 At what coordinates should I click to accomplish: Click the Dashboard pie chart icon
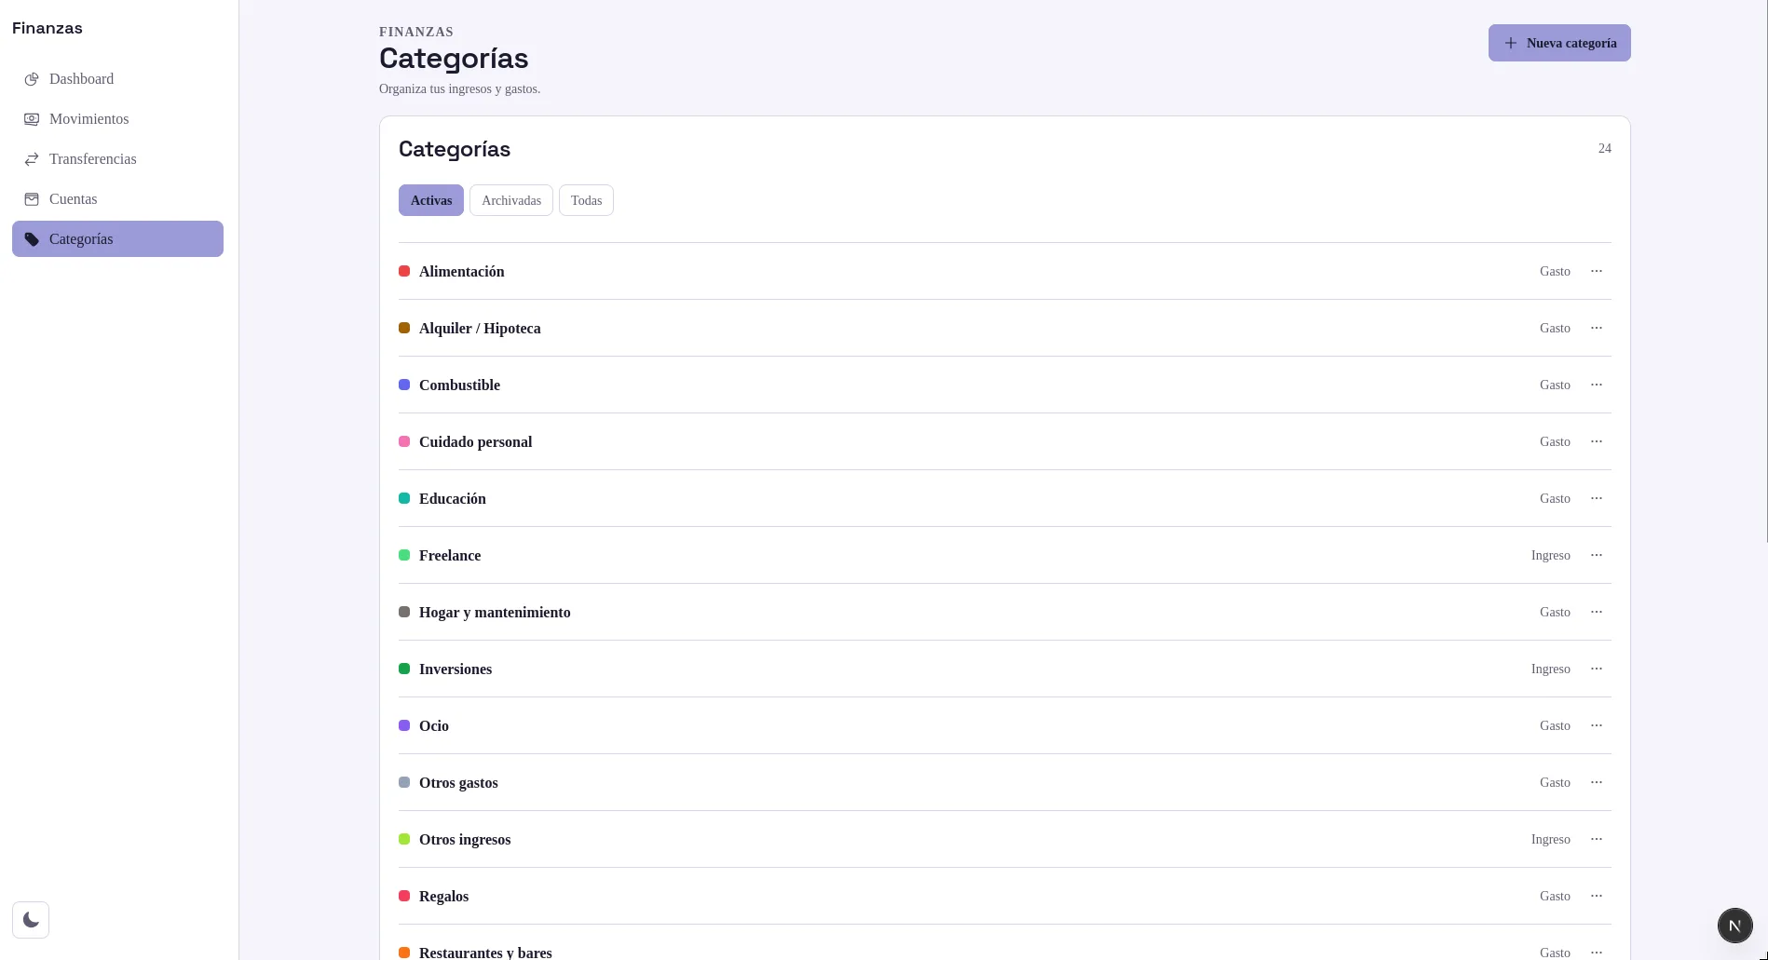click(32, 79)
